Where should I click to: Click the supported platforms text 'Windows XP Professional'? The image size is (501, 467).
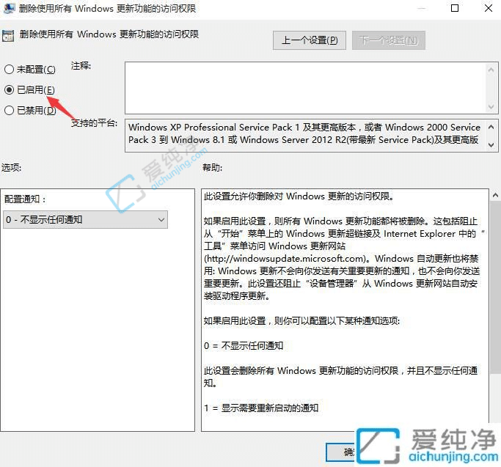[x=182, y=127]
